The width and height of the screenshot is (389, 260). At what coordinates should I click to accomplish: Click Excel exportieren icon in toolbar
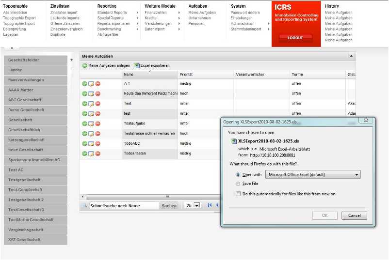coord(137,65)
